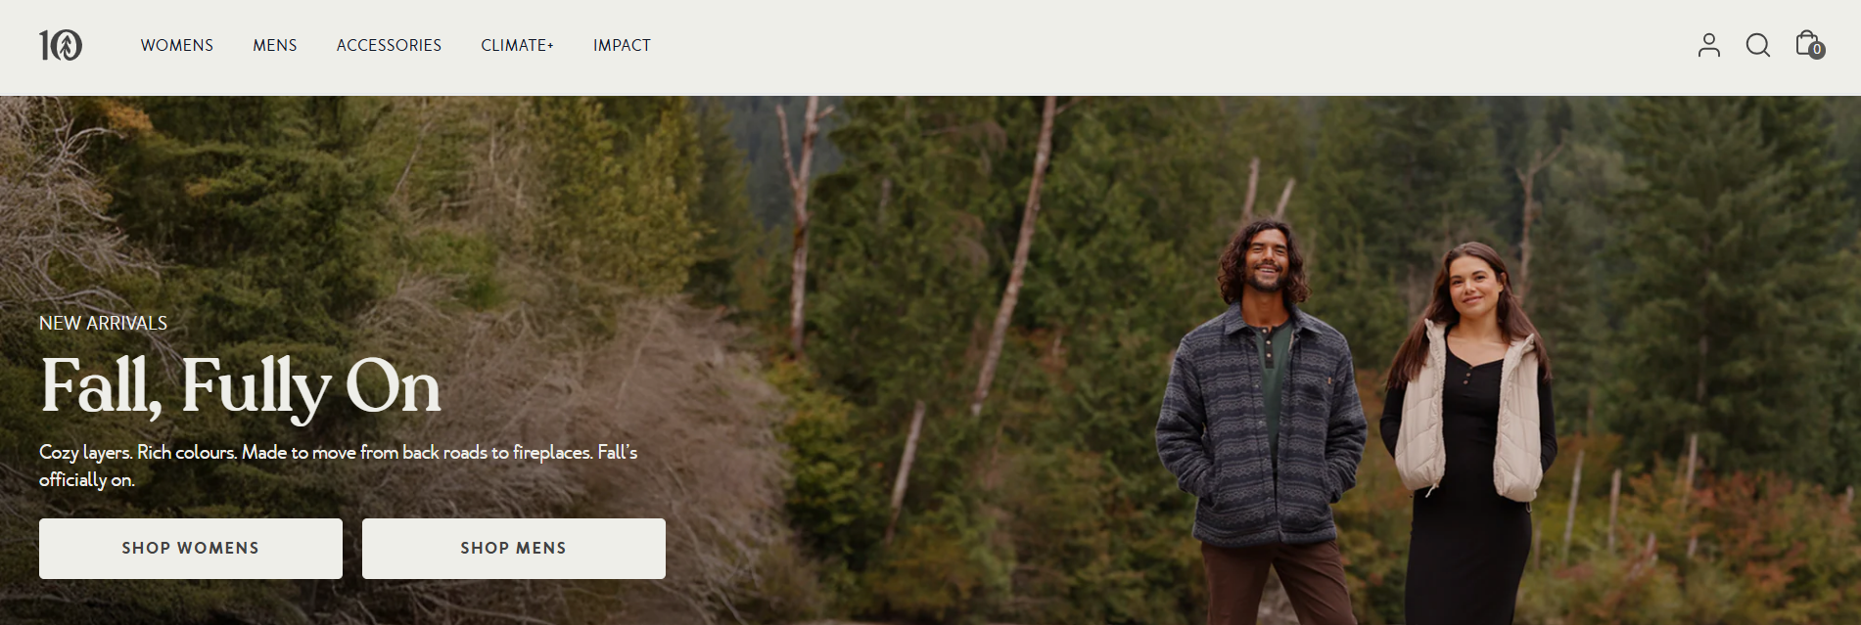Screen dimensions: 1861x625
Task: Click the Shop Mens button
Action: click(x=514, y=549)
